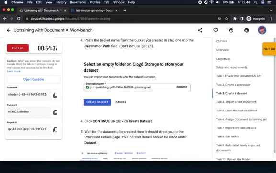The width and height of the screenshot is (276, 173).
Task: Go to Task 2. Create a processor
Action: (x=233, y=85)
